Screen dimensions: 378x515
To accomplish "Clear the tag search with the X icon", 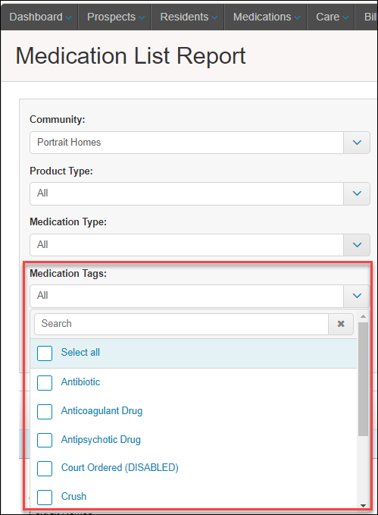I will (x=341, y=324).
